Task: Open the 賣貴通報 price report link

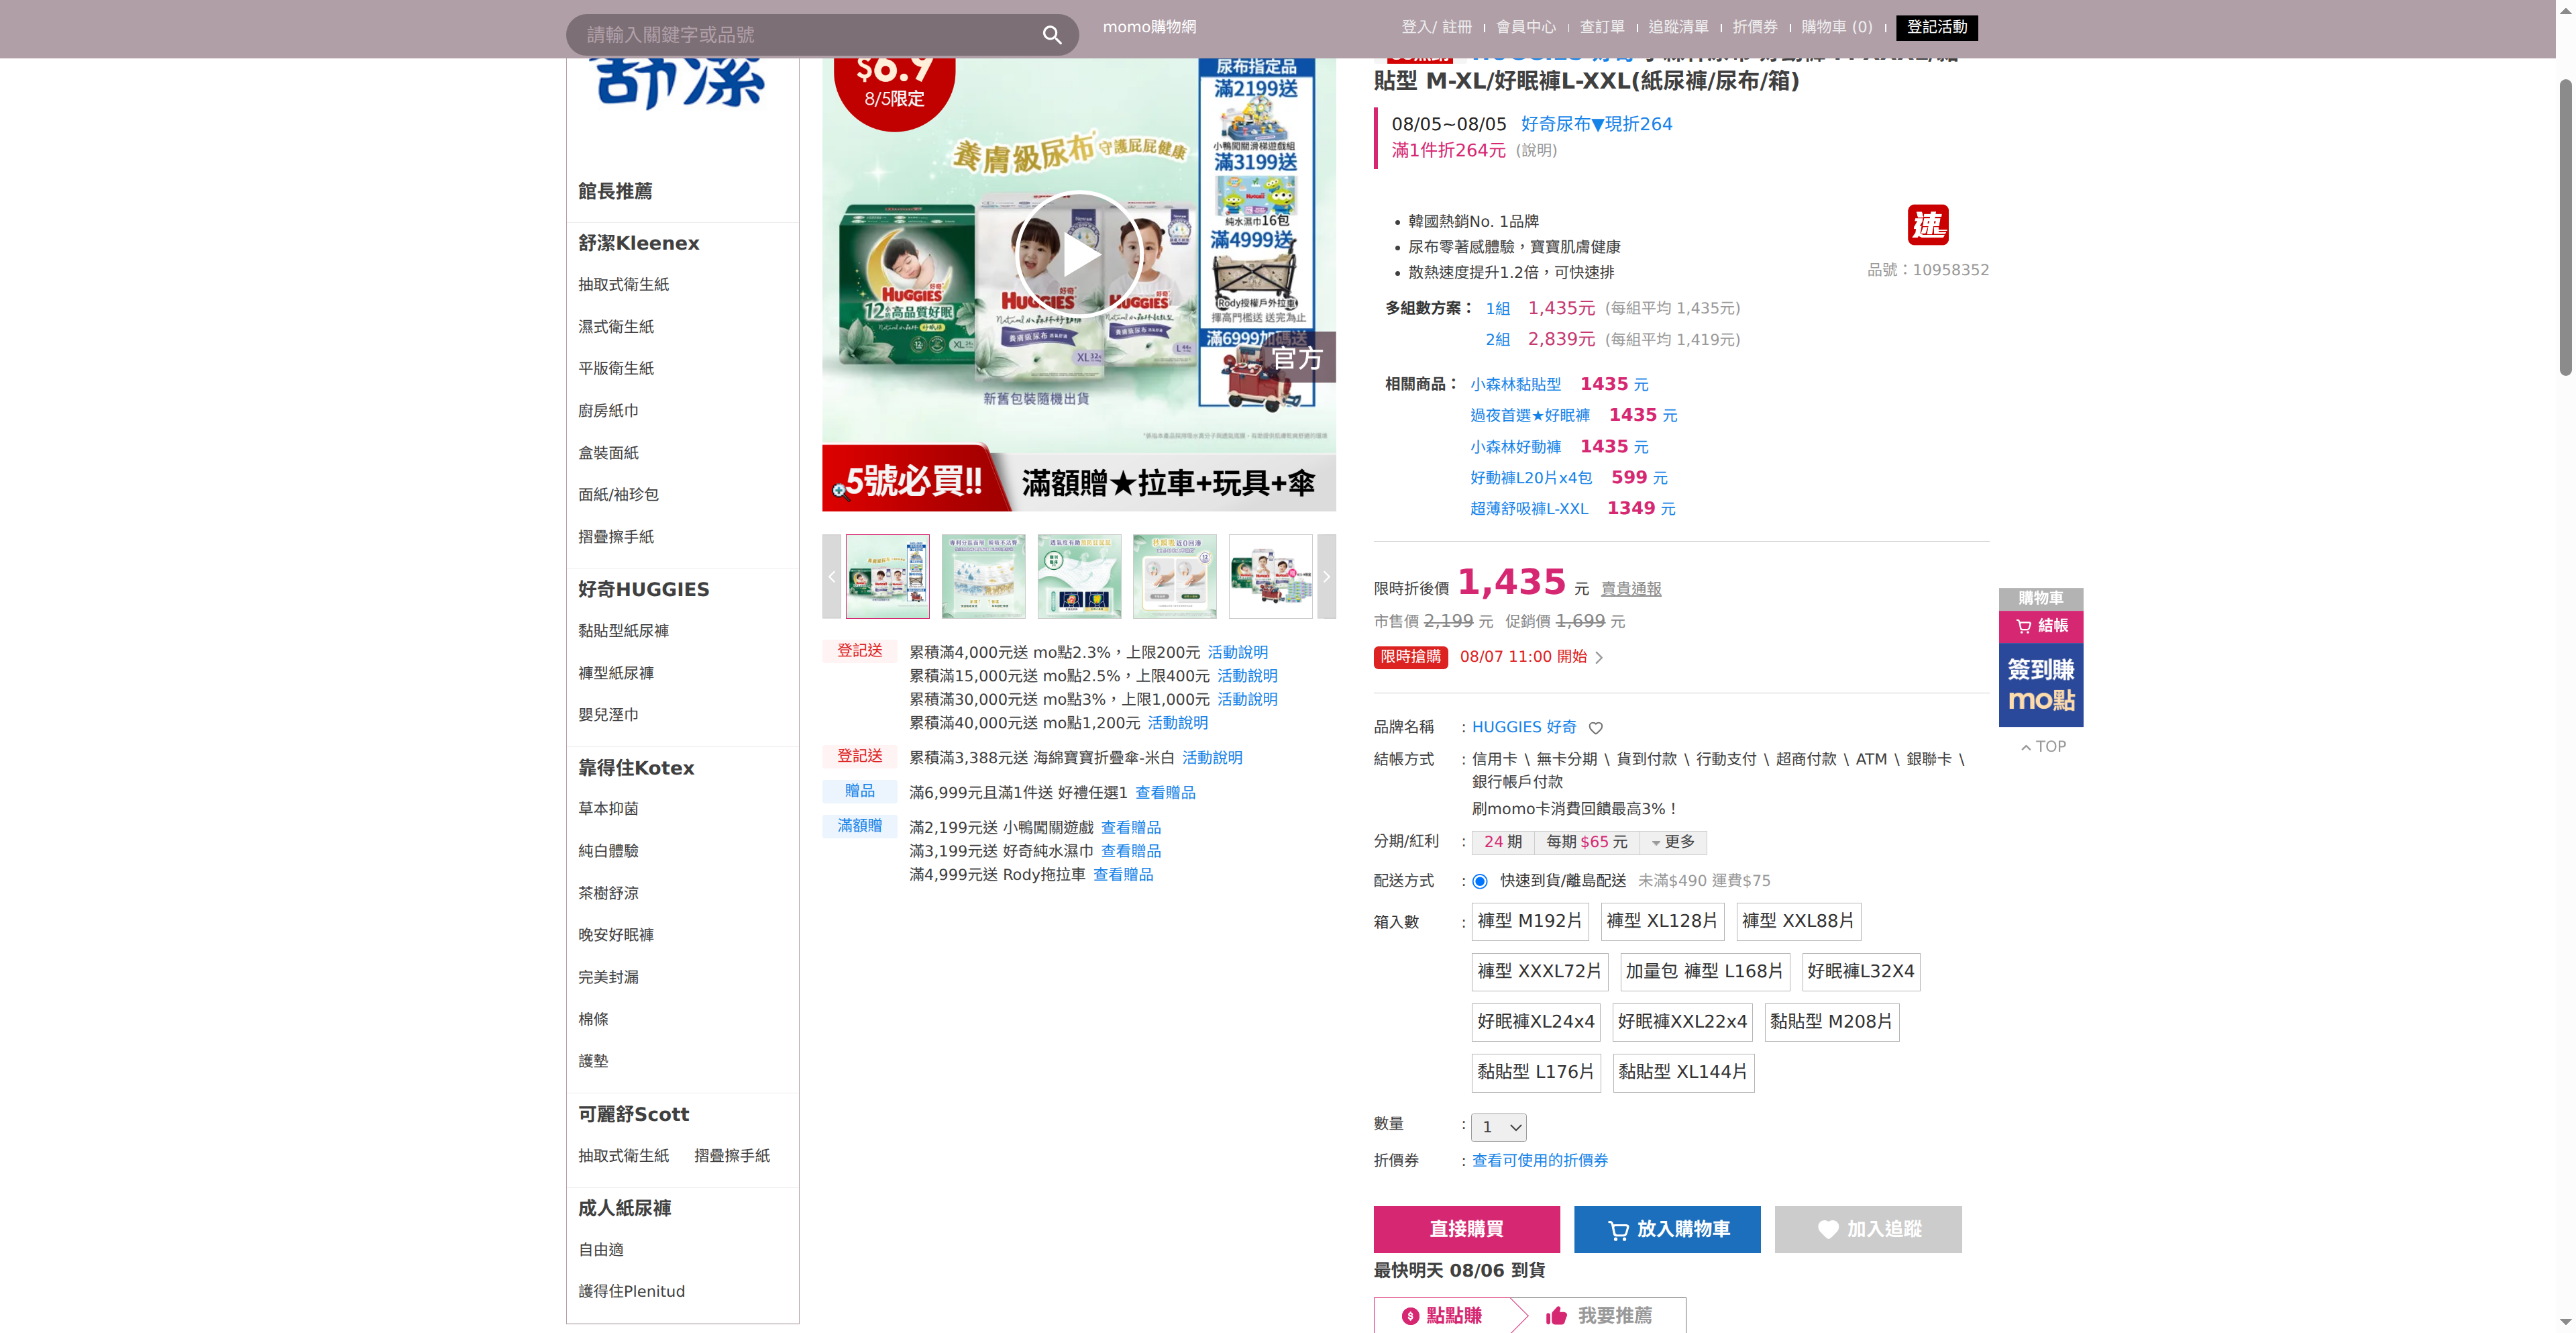Action: pos(1631,589)
